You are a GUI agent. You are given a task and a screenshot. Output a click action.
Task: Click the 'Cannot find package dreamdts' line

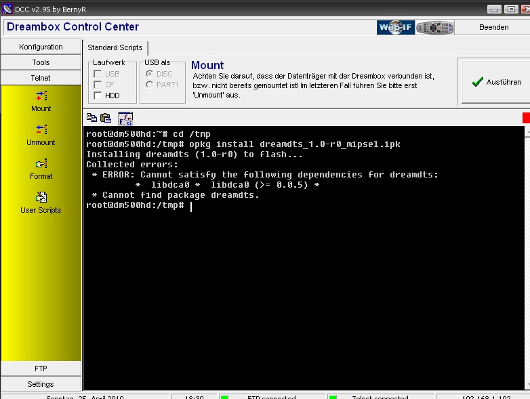[x=176, y=195]
